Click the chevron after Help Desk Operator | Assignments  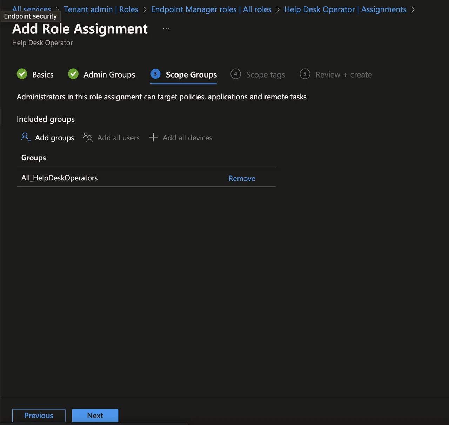(413, 10)
